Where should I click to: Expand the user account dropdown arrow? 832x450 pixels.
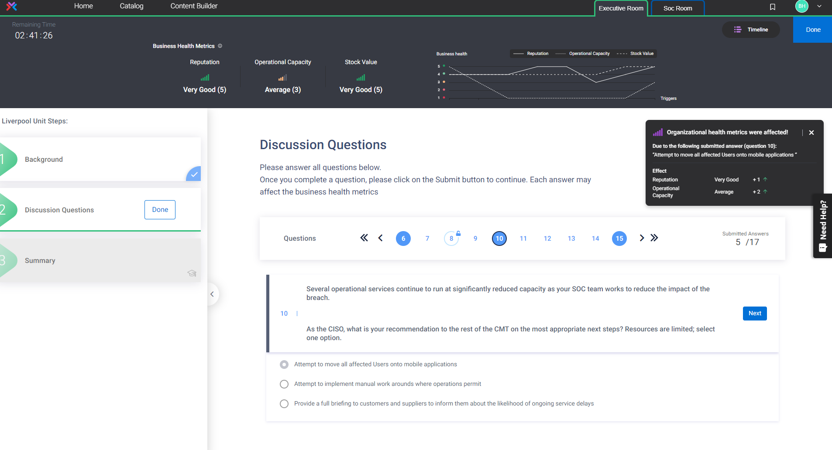pyautogui.click(x=819, y=6)
